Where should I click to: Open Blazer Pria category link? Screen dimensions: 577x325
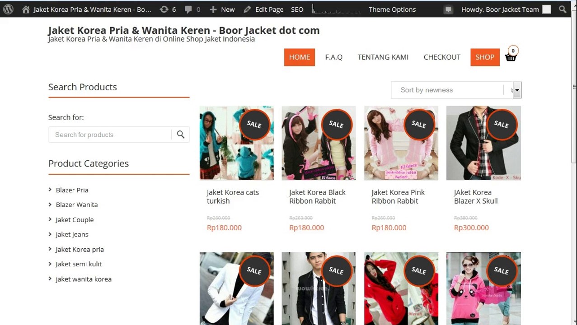click(x=72, y=190)
